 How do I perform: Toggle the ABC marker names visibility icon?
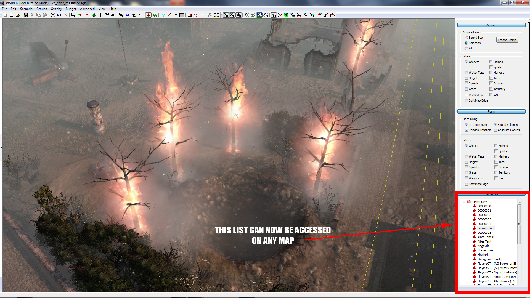coord(333,15)
